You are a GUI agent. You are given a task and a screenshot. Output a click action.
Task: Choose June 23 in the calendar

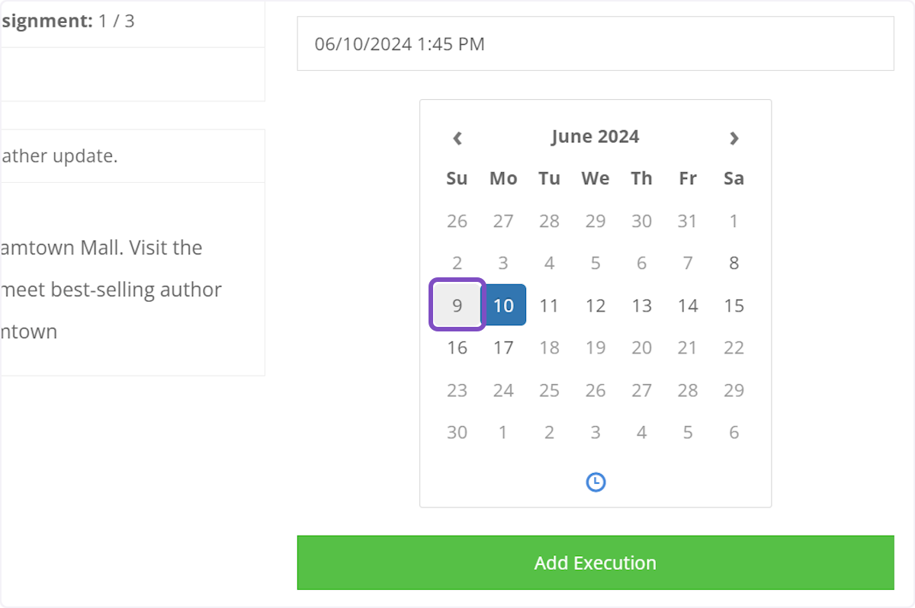coord(457,390)
